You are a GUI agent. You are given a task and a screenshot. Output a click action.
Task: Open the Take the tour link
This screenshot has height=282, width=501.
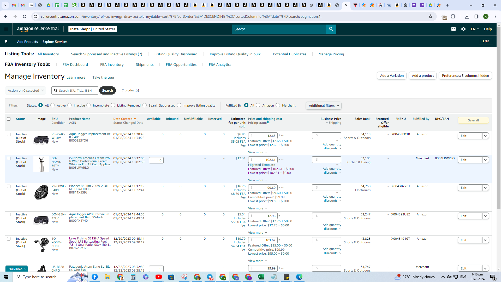pyautogui.click(x=104, y=77)
